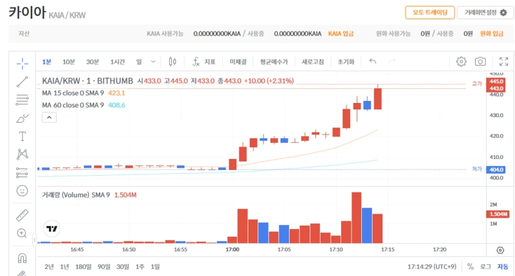Image resolution: width=515 pixels, height=276 pixels.
Task: Take a chart snapshot with camera icon
Action: [x=480, y=62]
